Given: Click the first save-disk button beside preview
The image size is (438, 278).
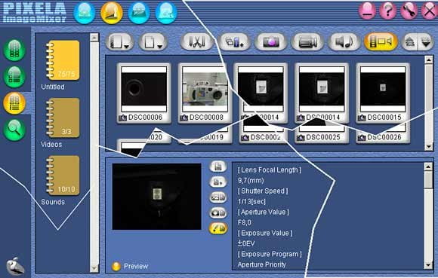Looking at the screenshot, I should [x=218, y=166].
